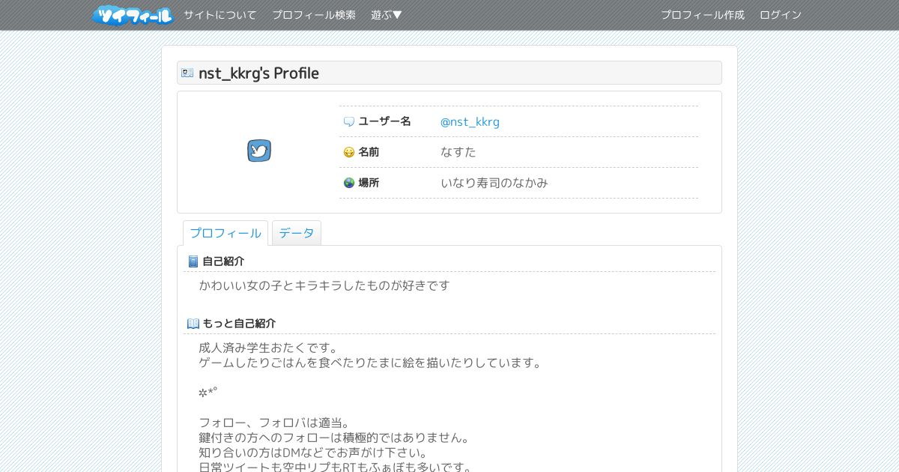Expand the 遊ぶ dropdown menu
Image resolution: width=899 pixels, height=472 pixels.
click(387, 15)
